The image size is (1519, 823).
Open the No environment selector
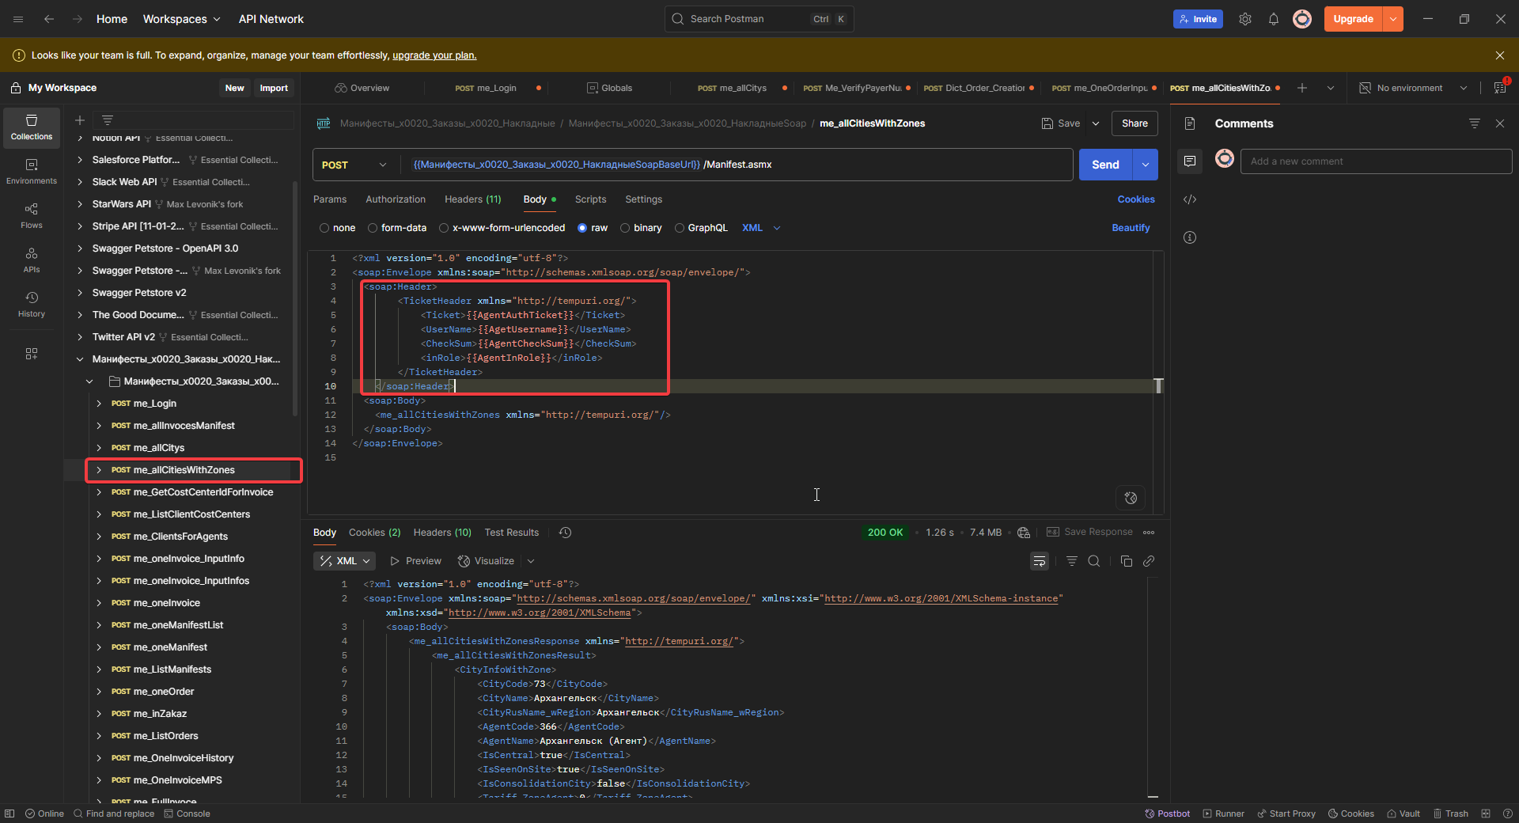1413,88
